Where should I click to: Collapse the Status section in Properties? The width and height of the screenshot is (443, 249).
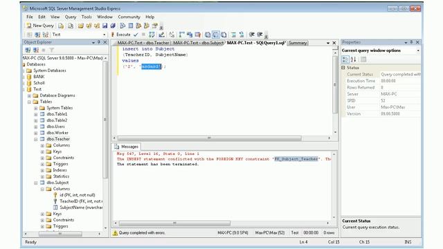click(343, 68)
